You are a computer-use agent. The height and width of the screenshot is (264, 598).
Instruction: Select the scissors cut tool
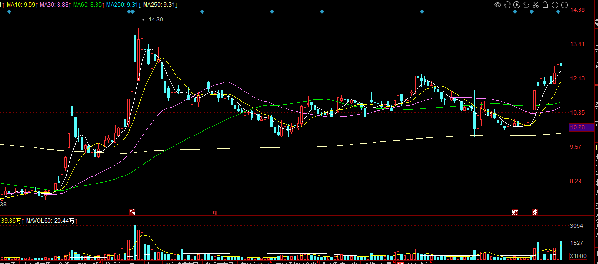(535, 5)
